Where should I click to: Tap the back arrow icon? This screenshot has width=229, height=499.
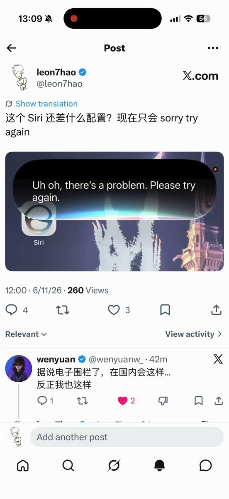tap(11, 48)
